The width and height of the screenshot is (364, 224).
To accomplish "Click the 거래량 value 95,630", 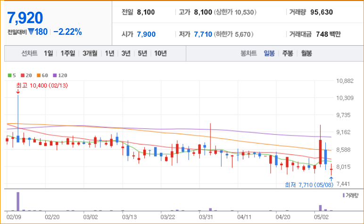I will pyautogui.click(x=322, y=12).
